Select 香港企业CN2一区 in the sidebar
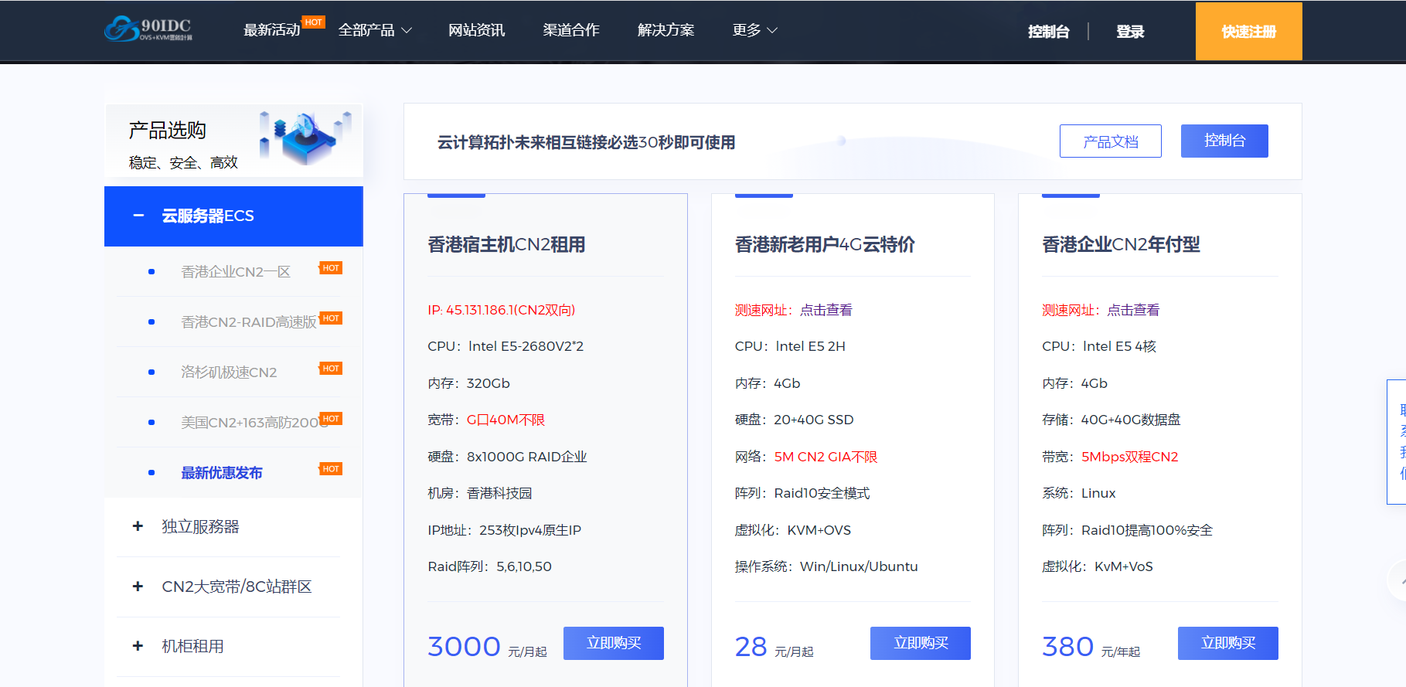1406x687 pixels. click(x=236, y=272)
